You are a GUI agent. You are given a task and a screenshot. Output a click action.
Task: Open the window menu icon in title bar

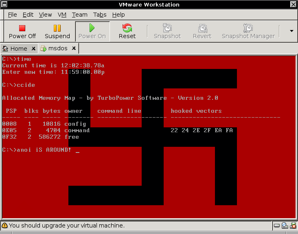pyautogui.click(x=4, y=4)
